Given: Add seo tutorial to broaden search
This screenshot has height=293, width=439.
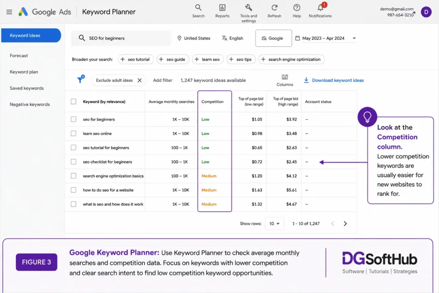Looking at the screenshot, I should coord(136,59).
